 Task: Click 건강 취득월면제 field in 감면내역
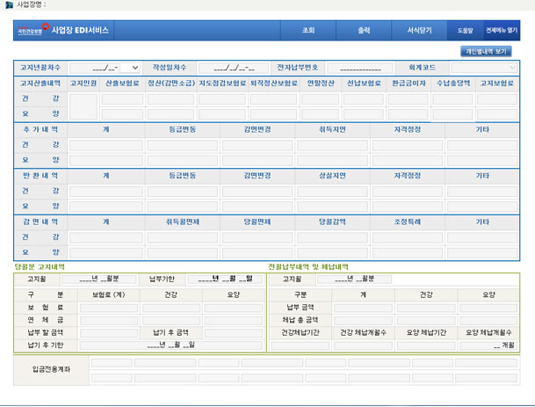pos(183,237)
